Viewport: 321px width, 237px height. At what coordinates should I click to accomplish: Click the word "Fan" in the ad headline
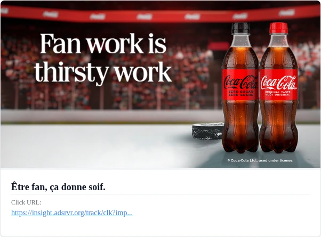coord(60,44)
